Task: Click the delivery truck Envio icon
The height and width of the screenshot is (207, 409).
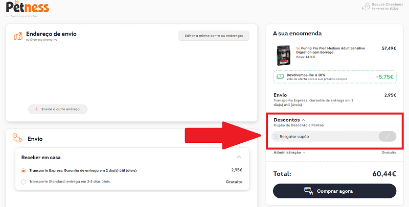Action: 17,138
